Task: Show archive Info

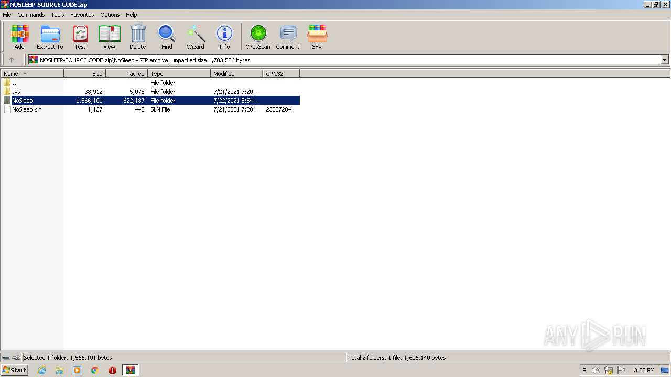Action: click(x=224, y=37)
